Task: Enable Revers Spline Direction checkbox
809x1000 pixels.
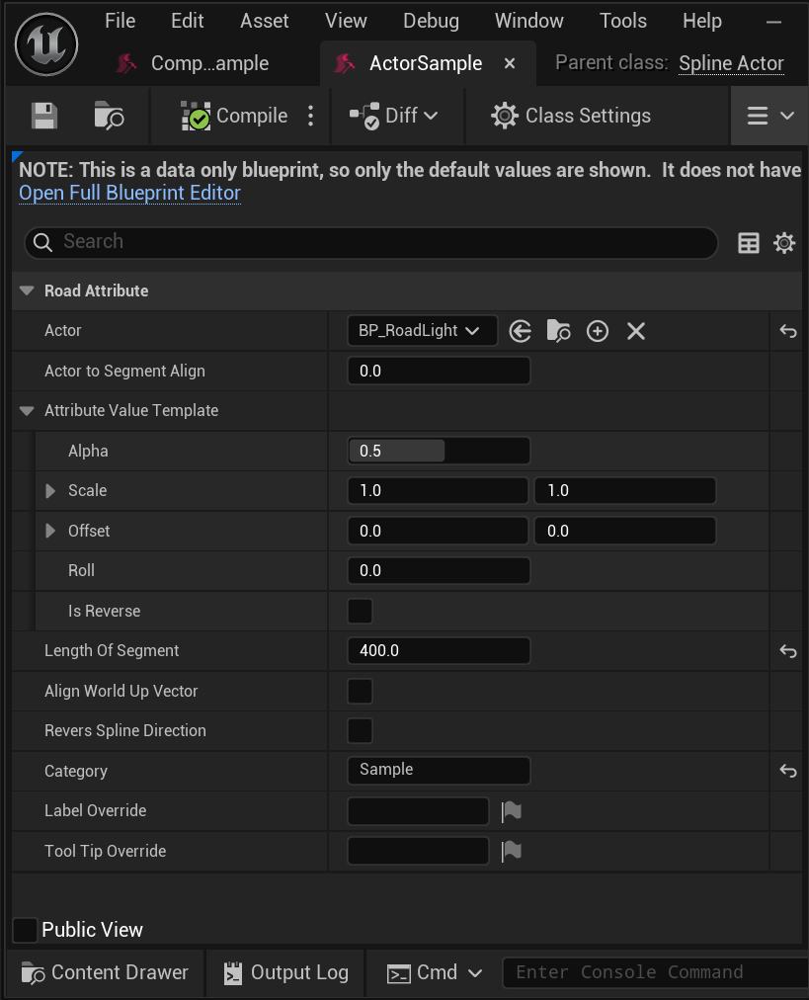Action: [361, 731]
